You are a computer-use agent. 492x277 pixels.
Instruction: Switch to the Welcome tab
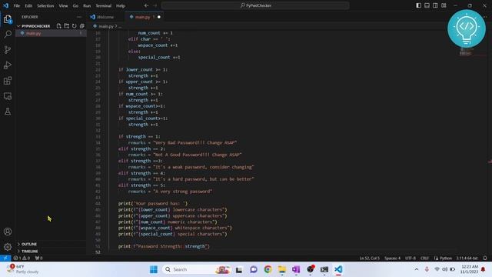(105, 17)
